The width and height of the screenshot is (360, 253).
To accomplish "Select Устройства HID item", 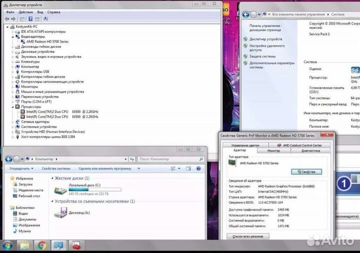I will click(x=53, y=132).
